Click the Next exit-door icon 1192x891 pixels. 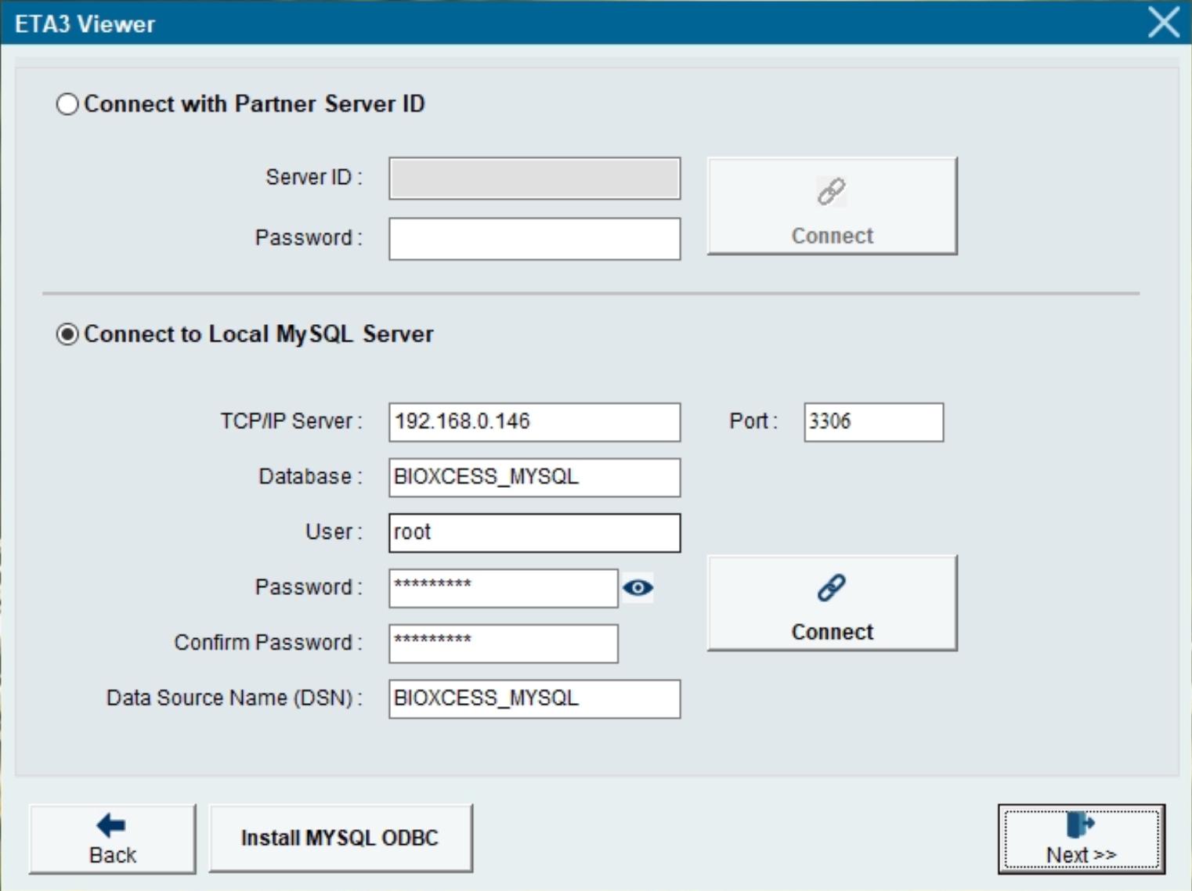point(1080,824)
